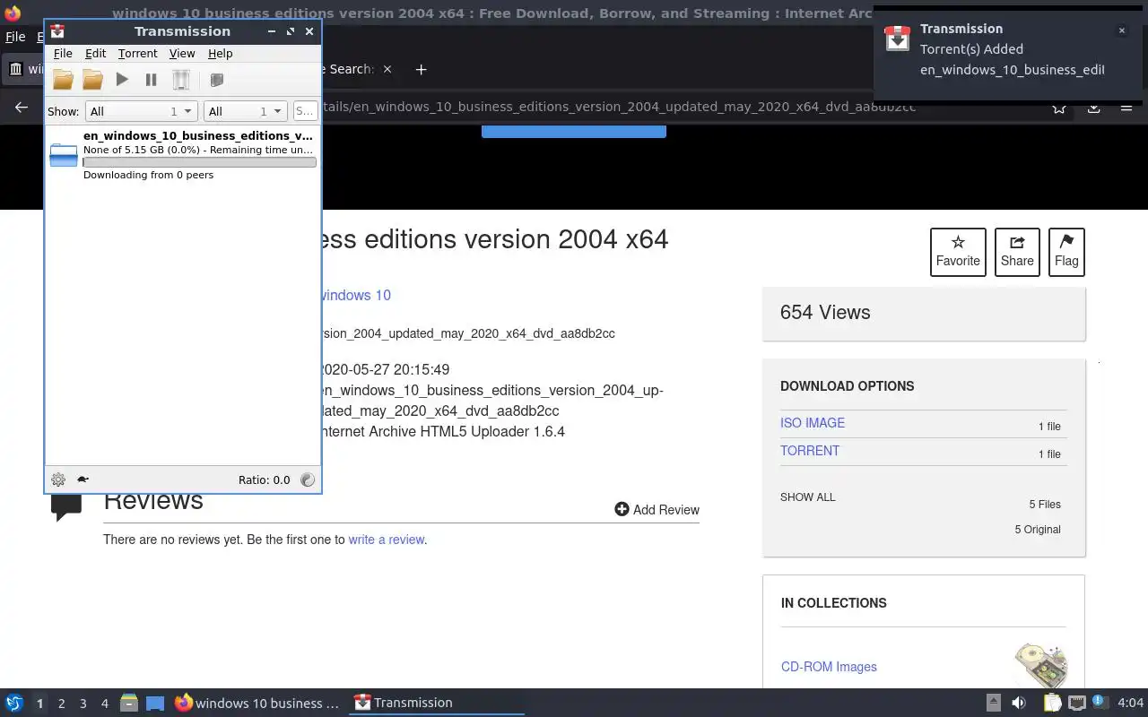The width and height of the screenshot is (1148, 717).
Task: Click the Favorite button on archive page
Action: click(x=958, y=252)
